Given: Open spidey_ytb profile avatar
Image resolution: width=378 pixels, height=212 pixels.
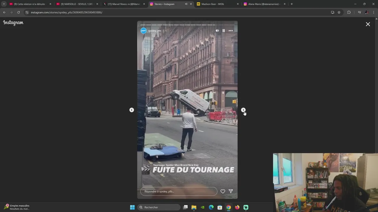Looking at the screenshot, I should pos(144,31).
